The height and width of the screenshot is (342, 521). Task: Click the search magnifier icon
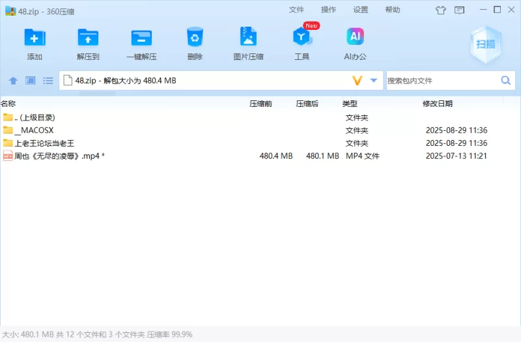(506, 80)
